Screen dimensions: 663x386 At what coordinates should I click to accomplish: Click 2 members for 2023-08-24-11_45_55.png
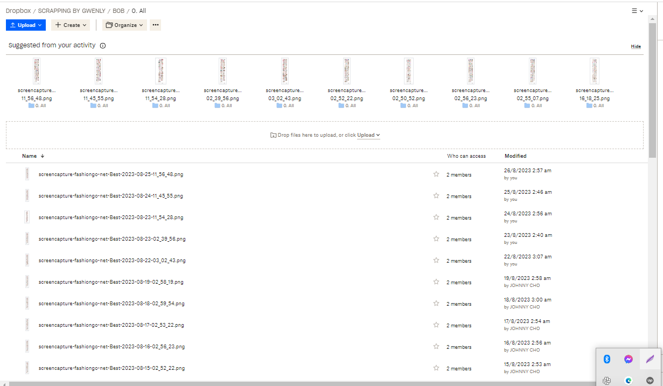pyautogui.click(x=459, y=196)
